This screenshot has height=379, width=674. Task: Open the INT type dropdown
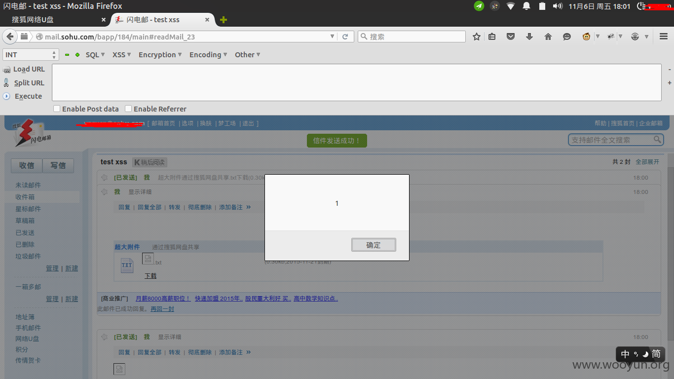click(31, 55)
